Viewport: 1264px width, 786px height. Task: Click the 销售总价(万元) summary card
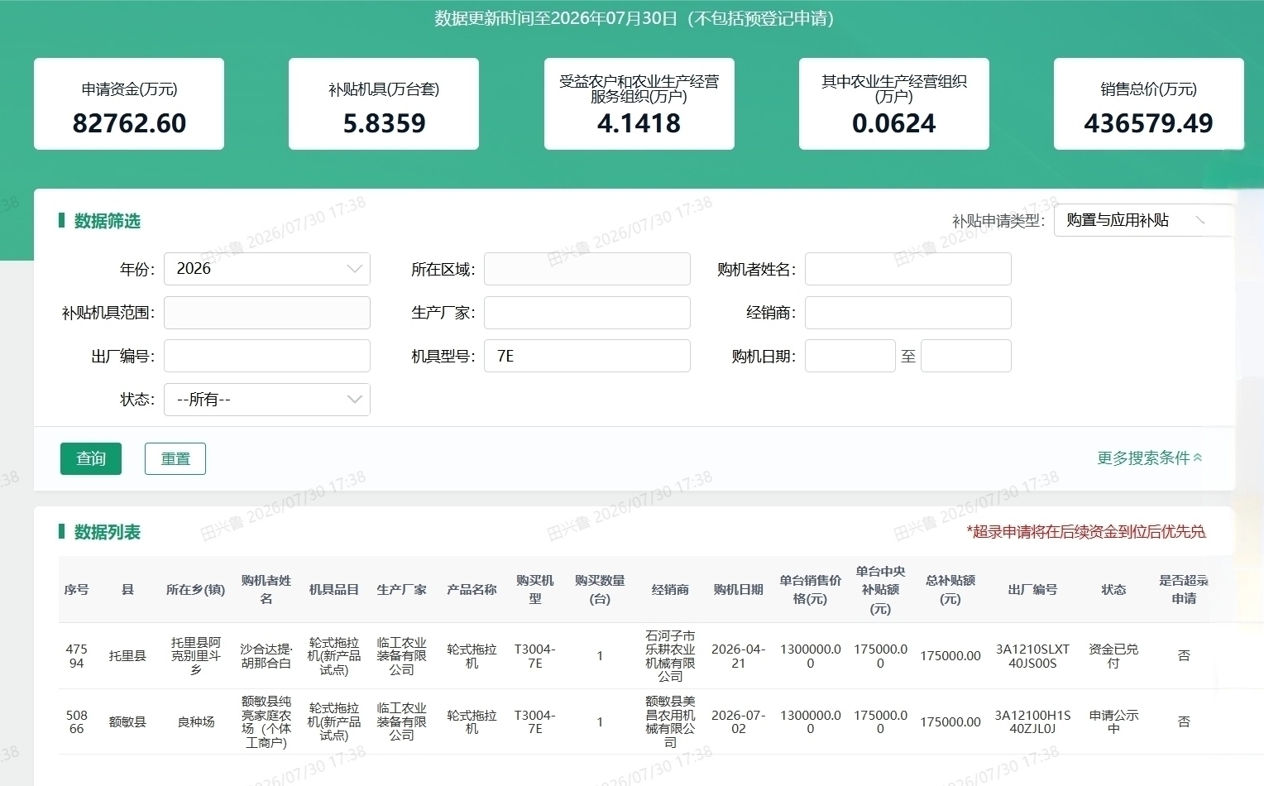point(1149,104)
